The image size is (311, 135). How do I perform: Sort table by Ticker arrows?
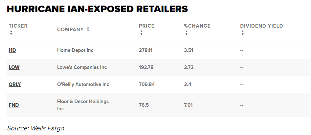click(11, 33)
